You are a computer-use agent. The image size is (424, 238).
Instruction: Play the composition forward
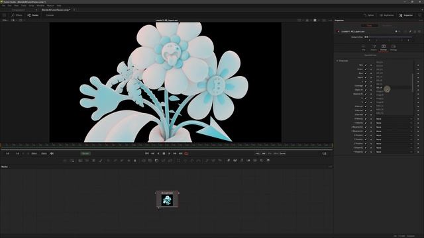tap(170, 153)
